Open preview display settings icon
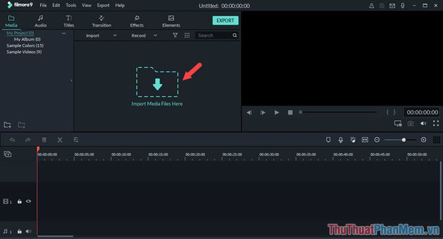 398,123
